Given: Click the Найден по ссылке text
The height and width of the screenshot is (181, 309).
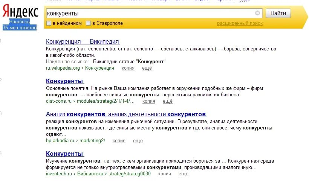Looking at the screenshot, I should coord(67,62).
